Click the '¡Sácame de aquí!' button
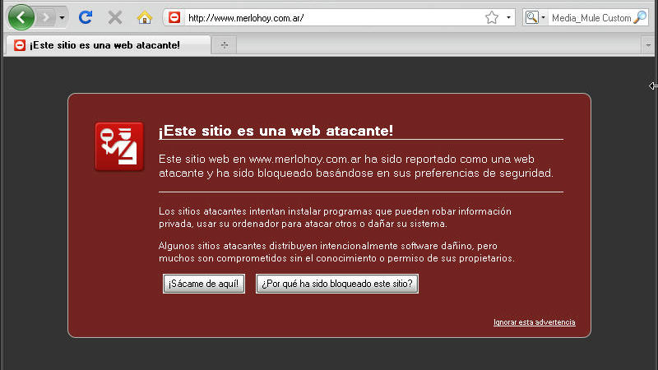The width and height of the screenshot is (658, 370). coord(204,284)
